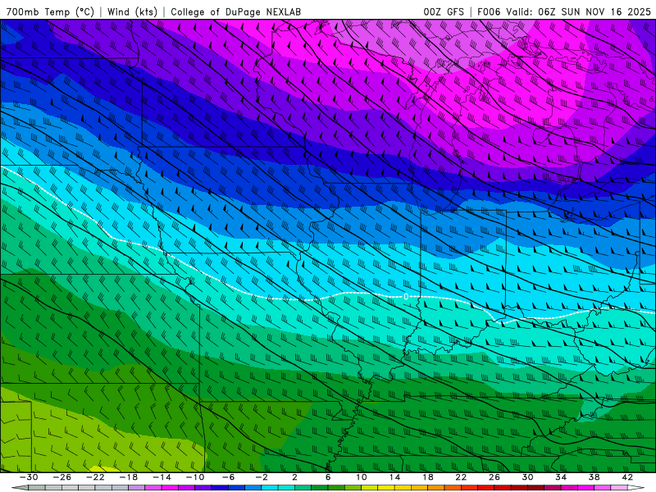Screen dimensions: 656x492
Task: Click the '18' colorbar label
Action: click(x=428, y=477)
